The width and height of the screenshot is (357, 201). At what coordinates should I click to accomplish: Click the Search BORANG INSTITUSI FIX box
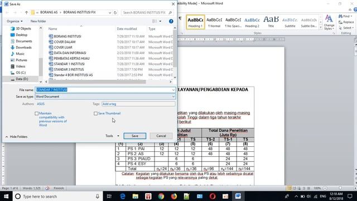pos(147,12)
